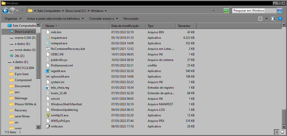Select the WMSysPr9.prx file name
Screen dimensions: 287x136
pos(60,121)
